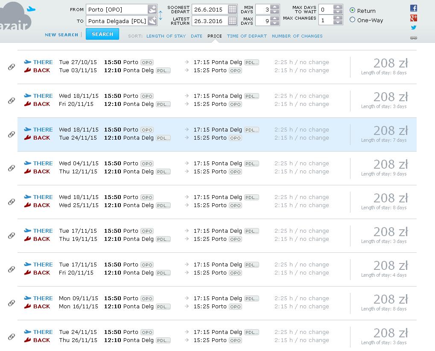Select the 'Mon 16/11/15' return date text
The image size is (435, 351).
tap(79, 306)
